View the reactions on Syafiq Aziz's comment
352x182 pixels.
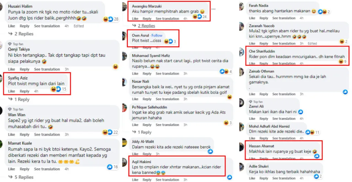58,89
